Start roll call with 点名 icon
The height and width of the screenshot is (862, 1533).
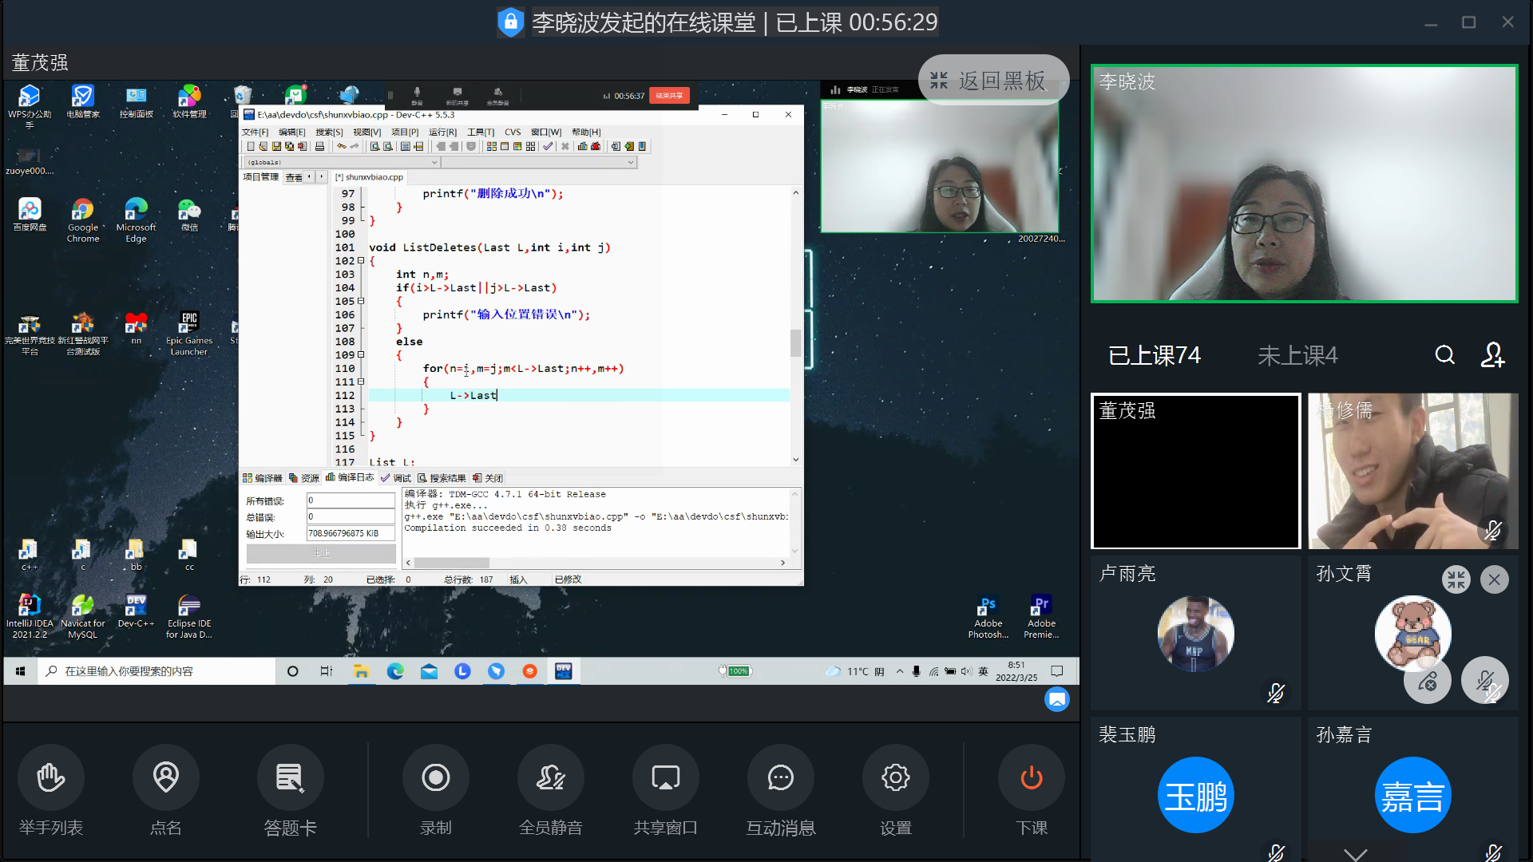pyautogui.click(x=166, y=777)
